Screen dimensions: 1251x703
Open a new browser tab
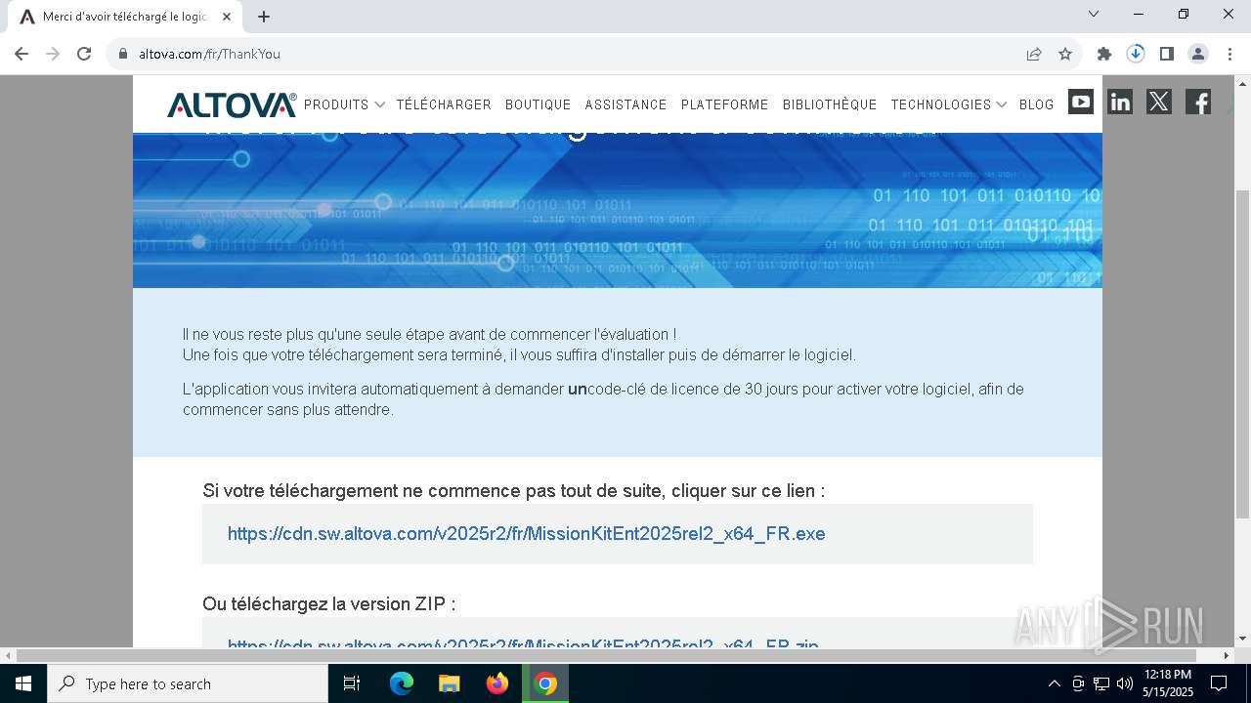pyautogui.click(x=264, y=17)
